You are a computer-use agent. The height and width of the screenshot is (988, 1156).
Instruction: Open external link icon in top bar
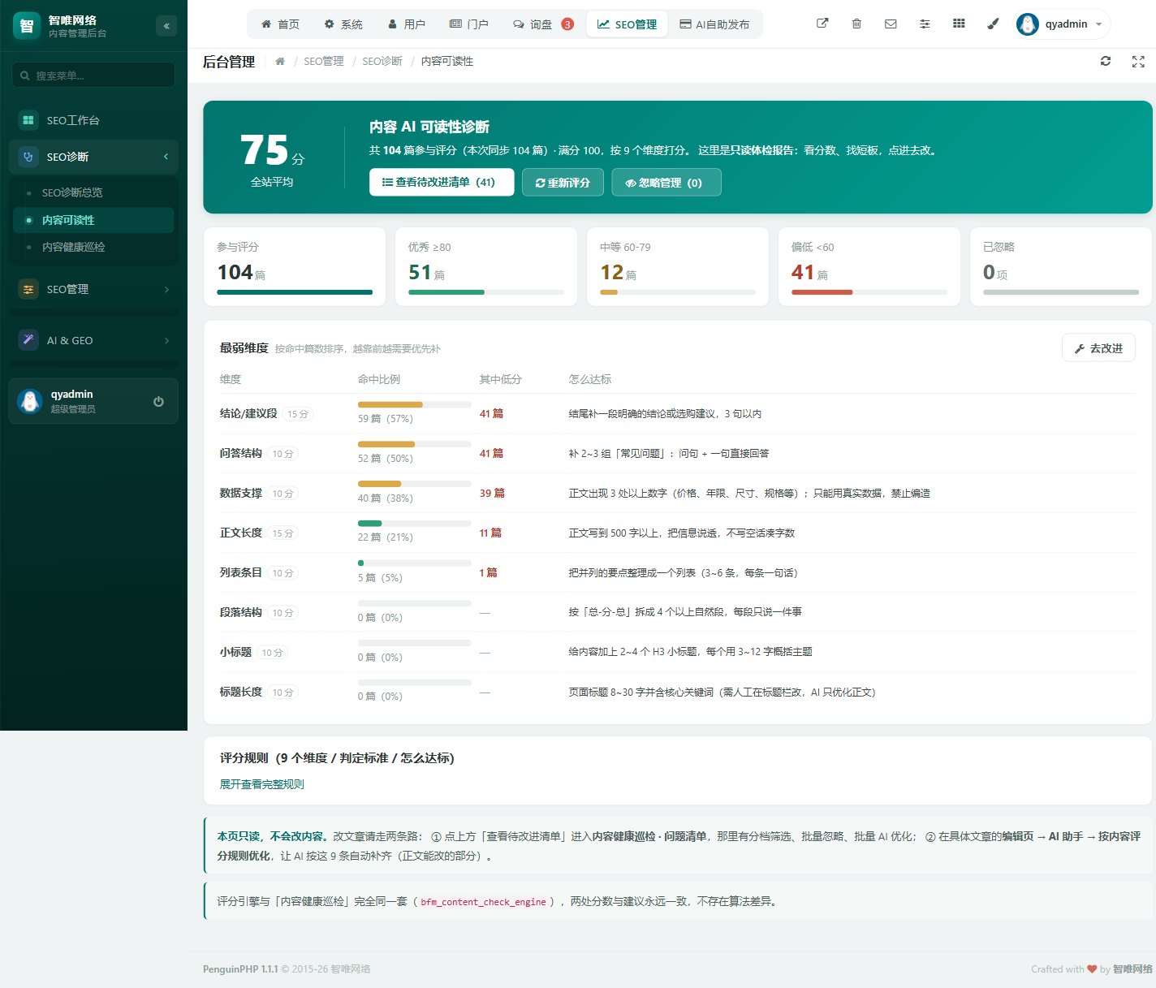[822, 24]
